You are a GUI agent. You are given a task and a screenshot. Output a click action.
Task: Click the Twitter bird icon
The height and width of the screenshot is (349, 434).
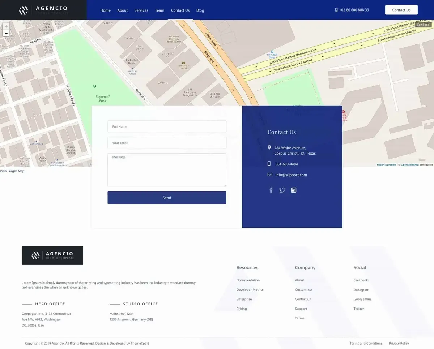282,190
